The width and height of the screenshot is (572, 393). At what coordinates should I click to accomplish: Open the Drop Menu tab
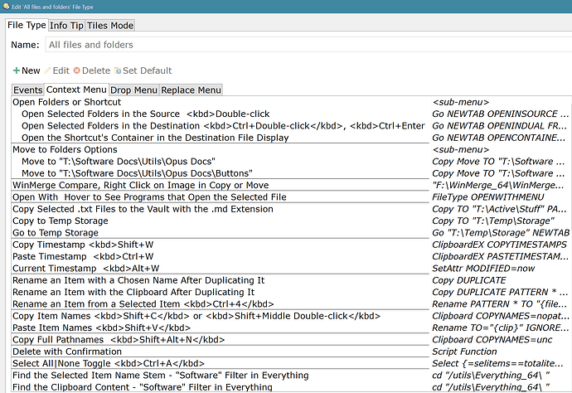(x=133, y=90)
